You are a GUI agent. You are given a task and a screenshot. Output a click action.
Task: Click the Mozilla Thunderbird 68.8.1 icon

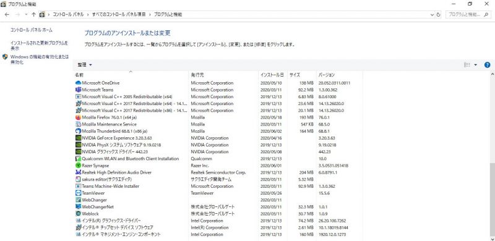(x=79, y=131)
